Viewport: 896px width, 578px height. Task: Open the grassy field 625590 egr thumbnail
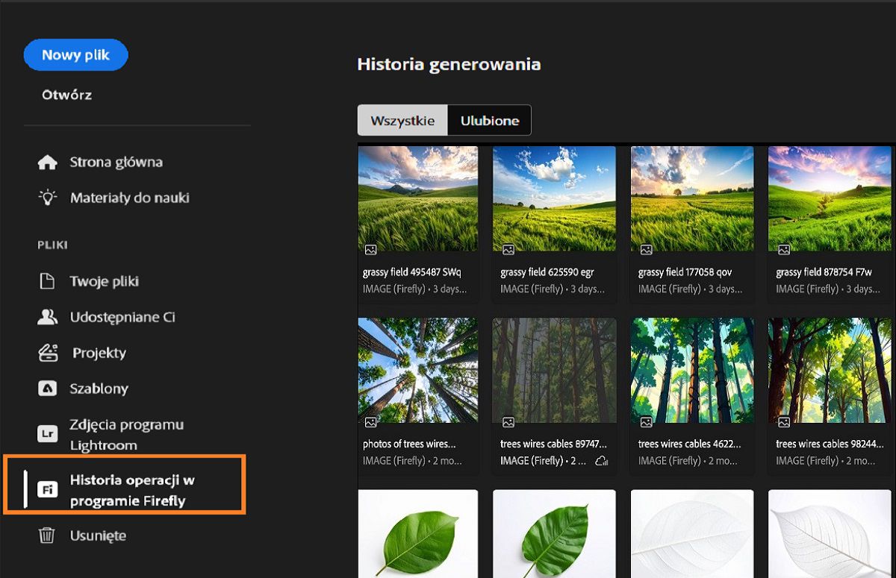554,198
